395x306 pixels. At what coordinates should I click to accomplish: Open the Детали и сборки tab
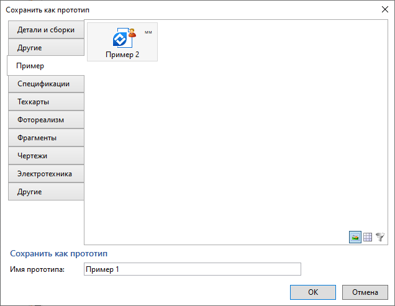point(46,30)
